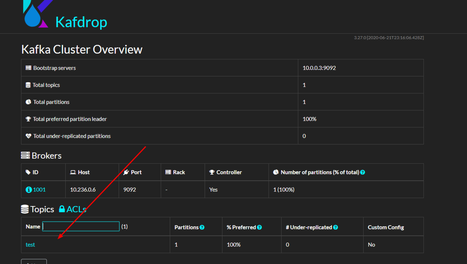467x264 pixels.
Task: Click the Rack column server icon
Action: (168, 172)
